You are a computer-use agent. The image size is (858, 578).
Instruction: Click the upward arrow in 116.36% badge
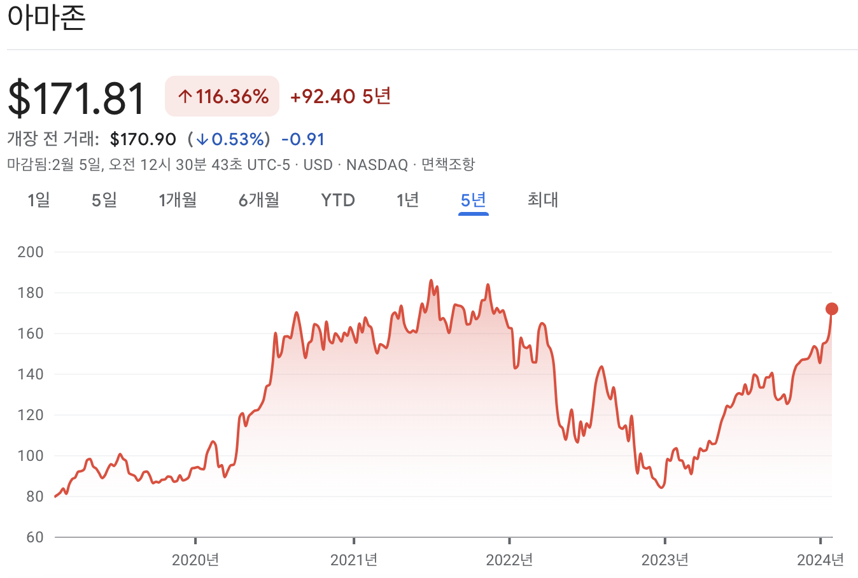(185, 95)
